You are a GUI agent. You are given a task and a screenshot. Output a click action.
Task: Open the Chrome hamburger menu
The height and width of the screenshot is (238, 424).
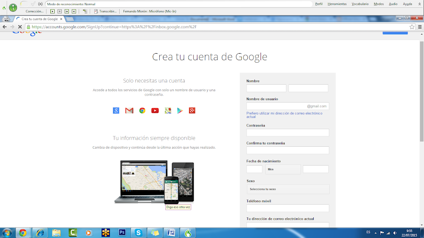click(420, 27)
